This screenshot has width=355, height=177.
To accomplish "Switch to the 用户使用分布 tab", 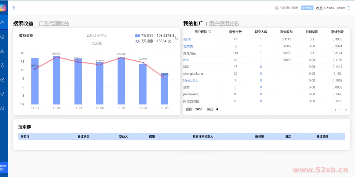I will pos(224,23).
